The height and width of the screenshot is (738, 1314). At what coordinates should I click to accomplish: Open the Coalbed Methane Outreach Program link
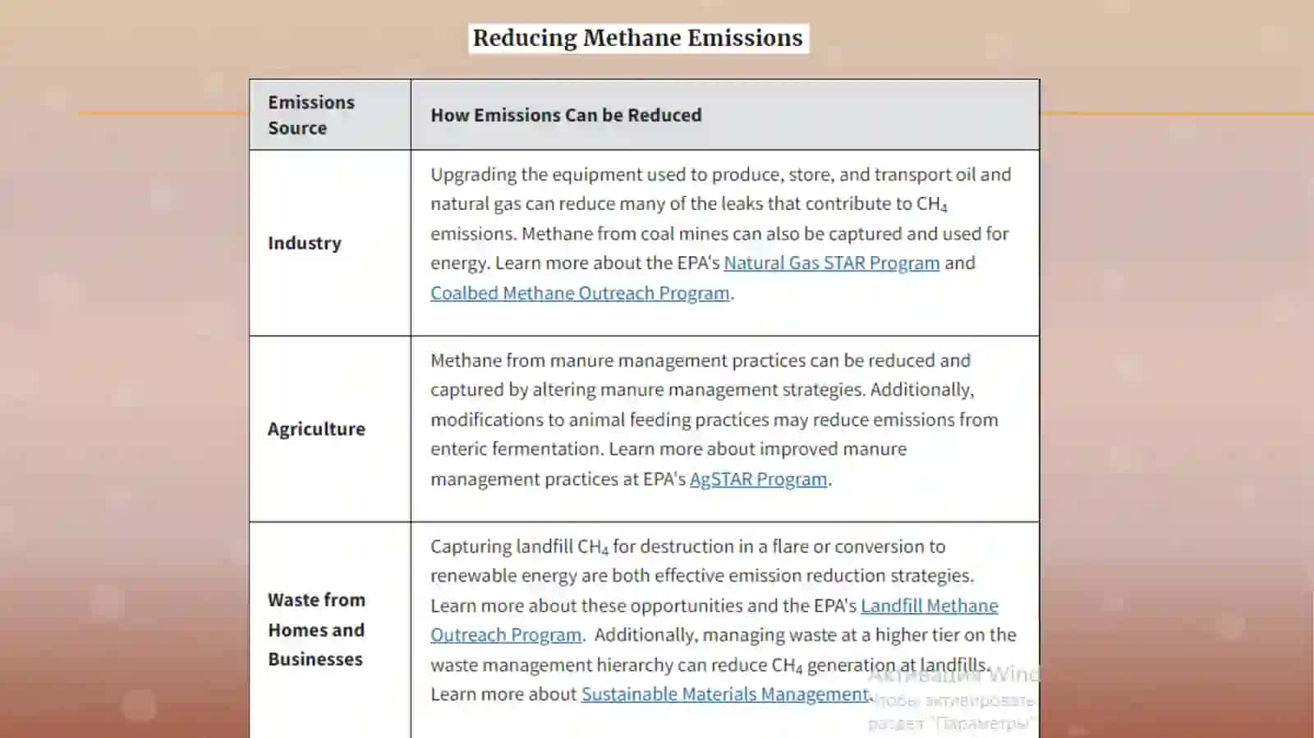(x=580, y=293)
